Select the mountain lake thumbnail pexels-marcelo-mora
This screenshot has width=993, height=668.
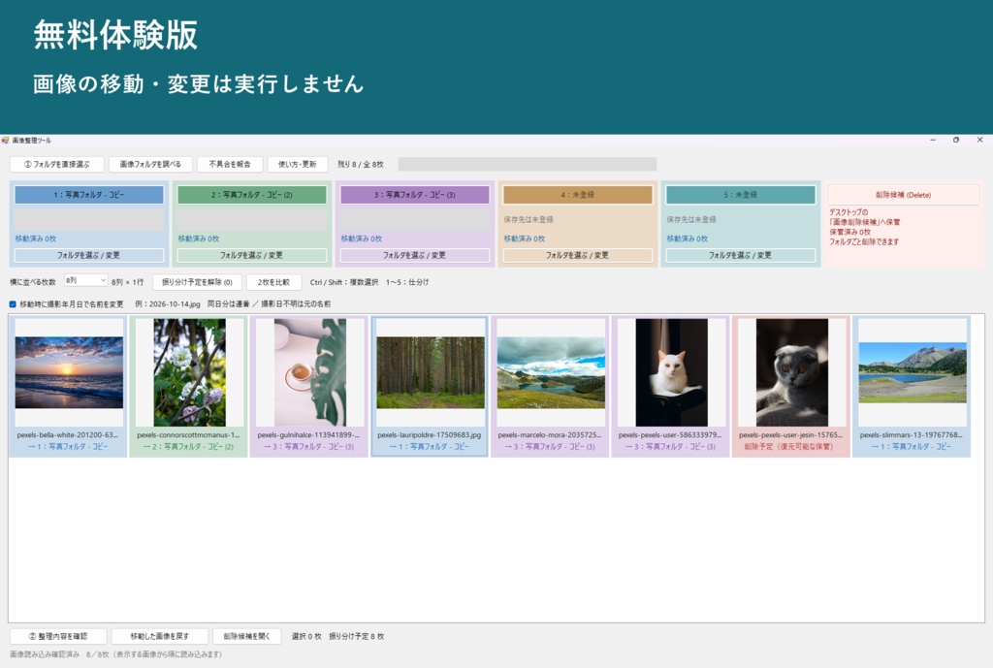(551, 372)
